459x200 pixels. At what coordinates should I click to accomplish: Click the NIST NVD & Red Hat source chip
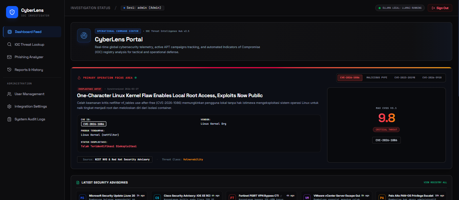(115, 159)
